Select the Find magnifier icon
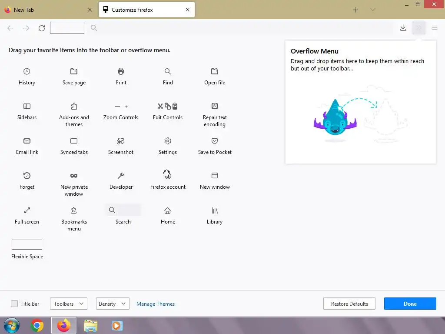Screen dimensions: 445x334 point(168,71)
